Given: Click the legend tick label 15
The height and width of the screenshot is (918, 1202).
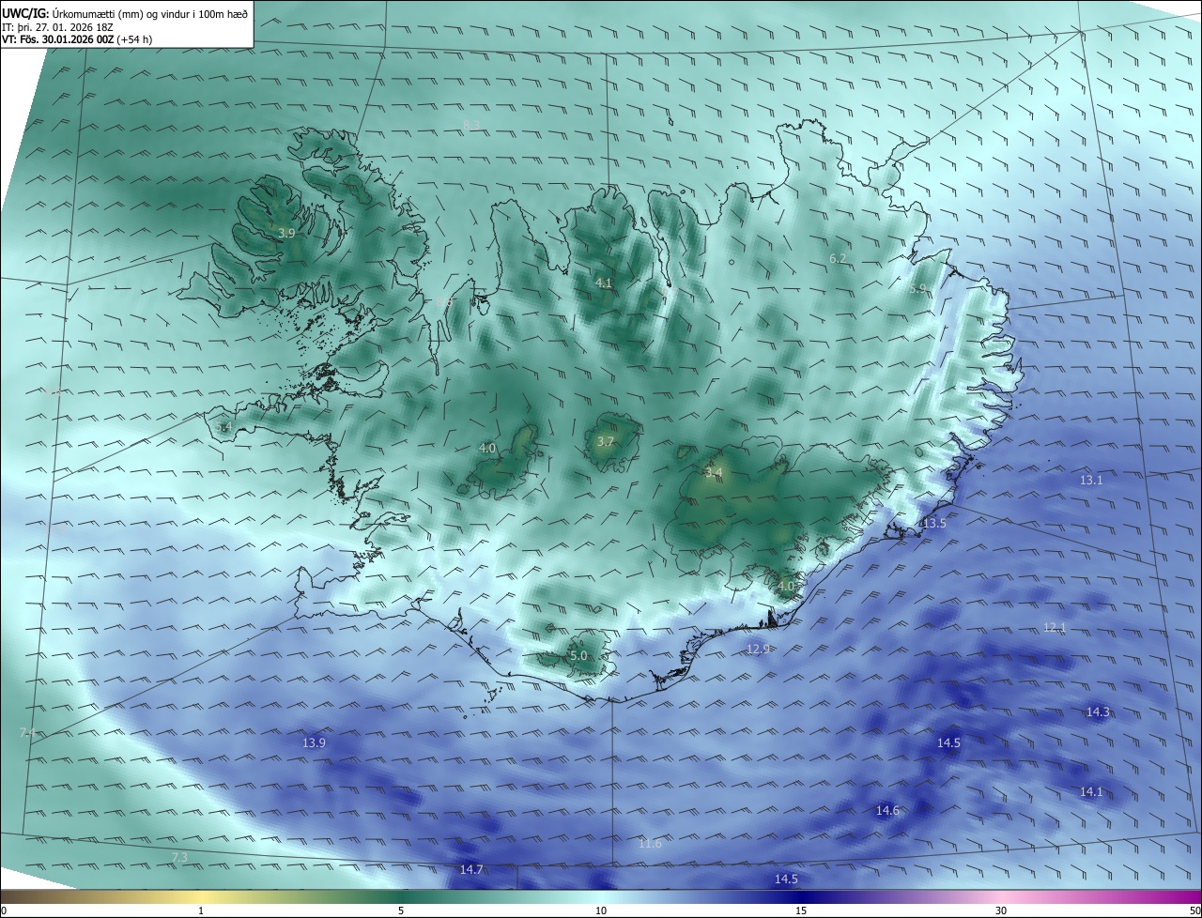Looking at the screenshot, I should tap(801, 910).
